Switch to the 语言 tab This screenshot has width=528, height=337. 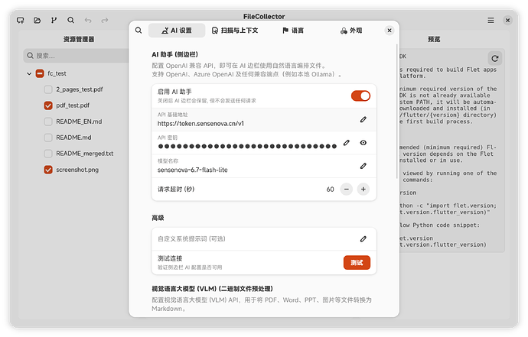coord(293,31)
